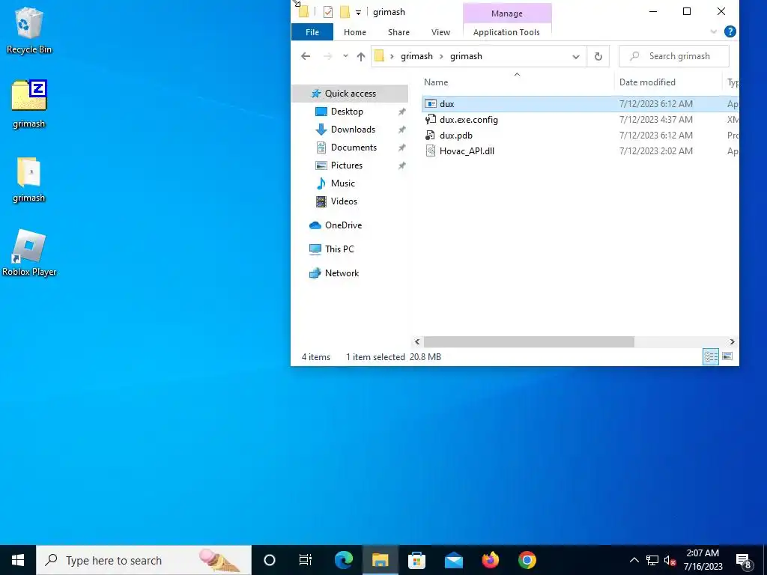Viewport: 767px width, 575px height.
Task: Select the grimash zip archive on desktop
Action: pos(29,103)
